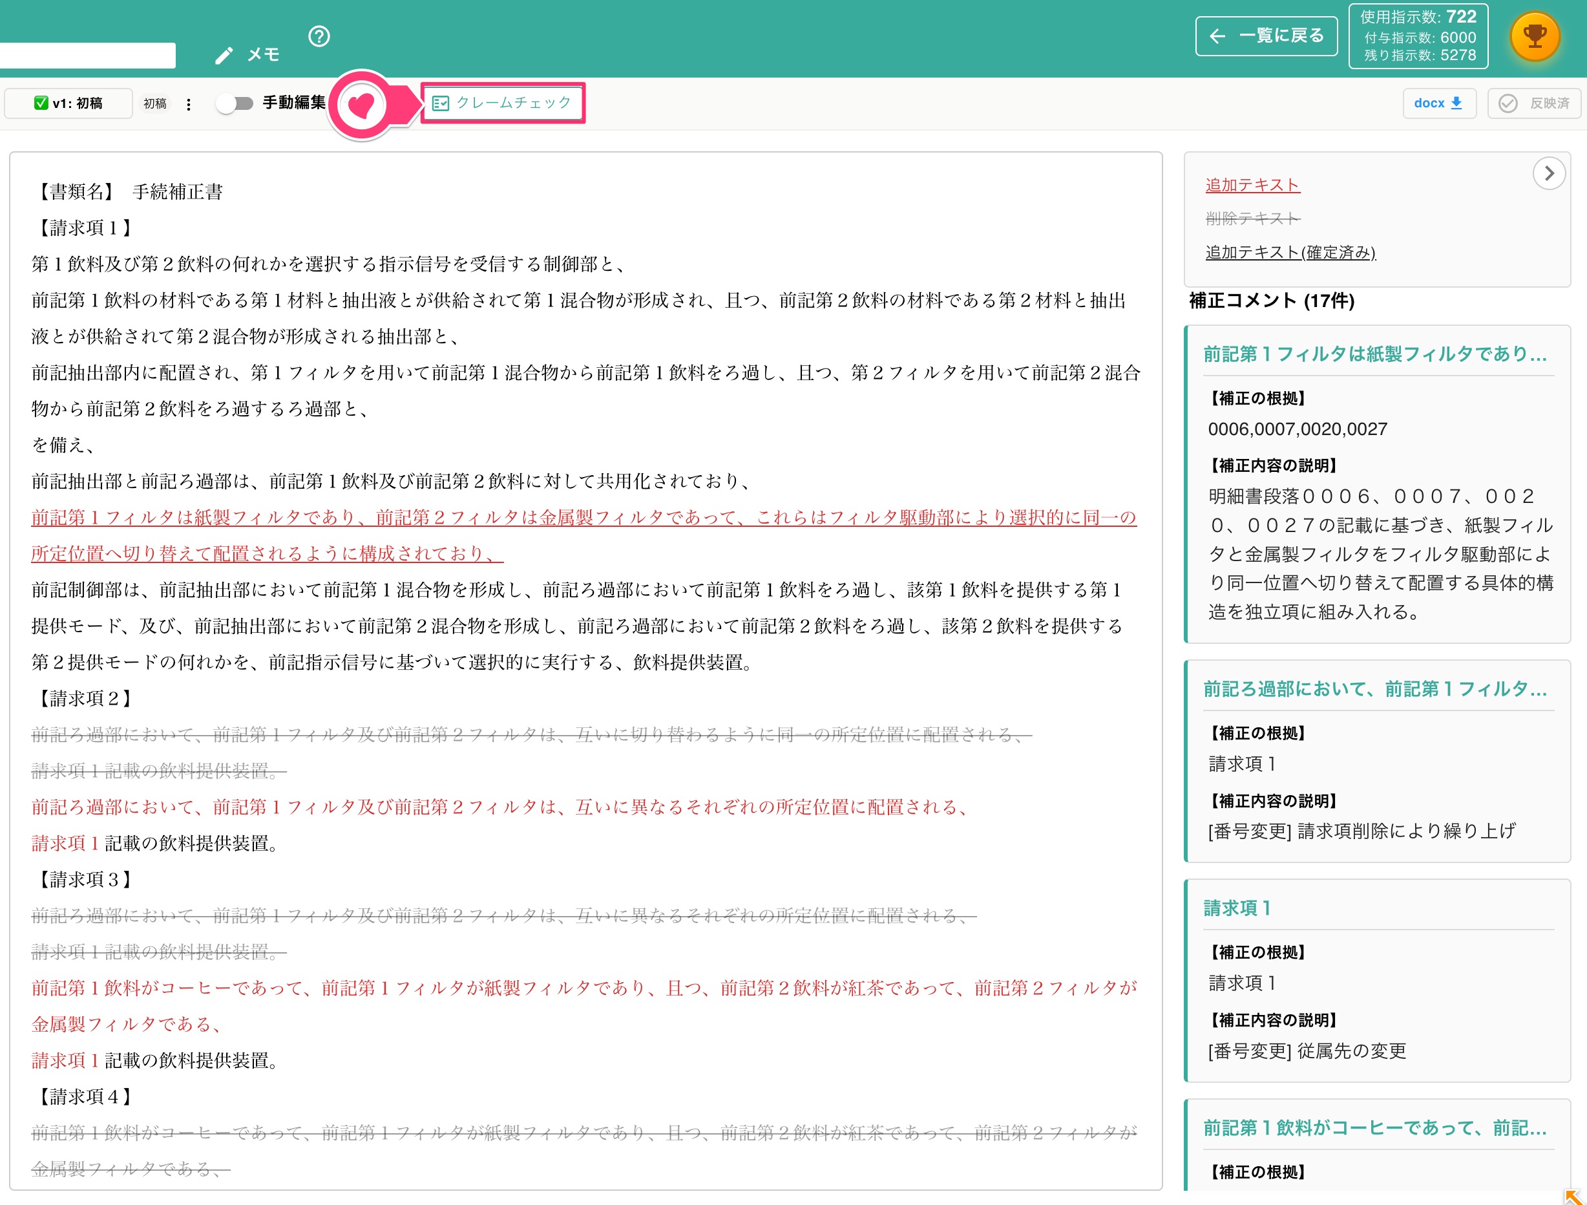Screen dimensions: 1587x1205
Task: Click the gold trophy badge icon
Action: coord(1535,36)
